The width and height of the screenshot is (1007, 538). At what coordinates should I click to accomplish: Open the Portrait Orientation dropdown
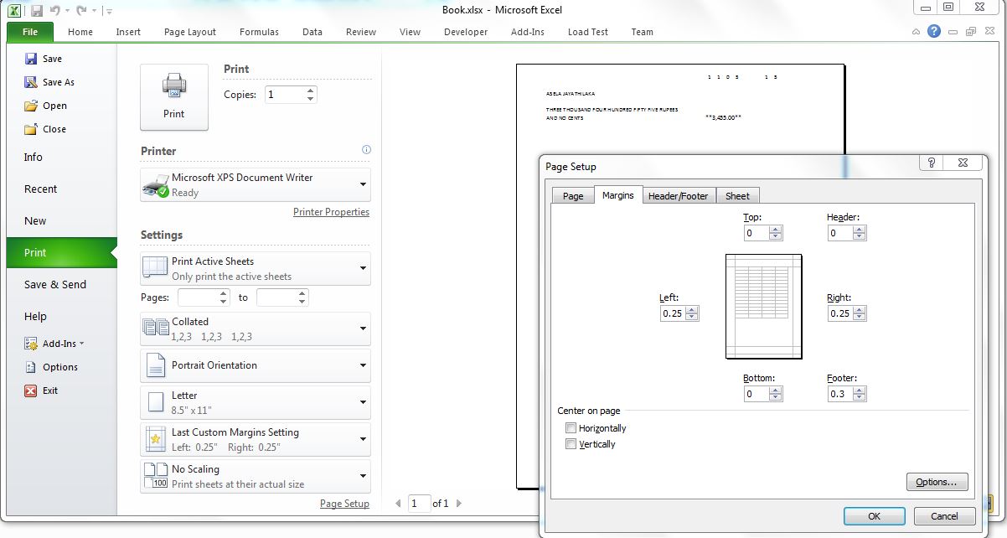[256, 365]
